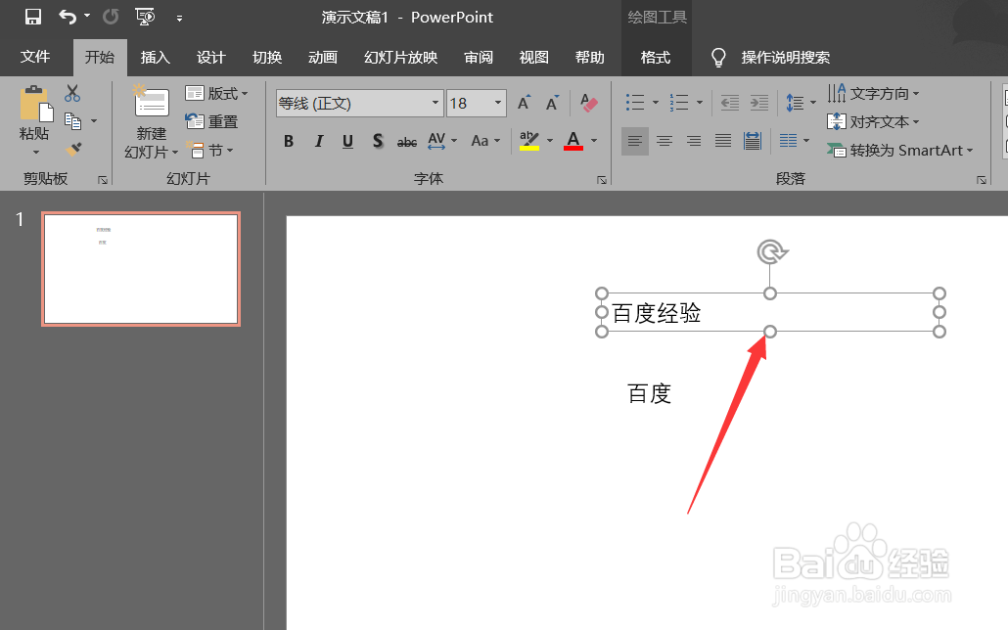Toggle bold formatting
1008x630 pixels.
[289, 141]
